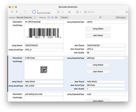Click the found set pie circle icon
Viewport: 136px width, 112px height.
[x=34, y=12]
